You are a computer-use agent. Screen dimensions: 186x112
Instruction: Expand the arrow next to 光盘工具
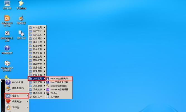[45, 57]
